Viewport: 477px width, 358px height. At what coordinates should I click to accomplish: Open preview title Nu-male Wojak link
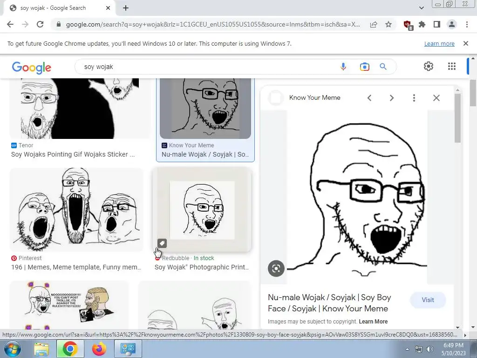pyautogui.click(x=329, y=303)
